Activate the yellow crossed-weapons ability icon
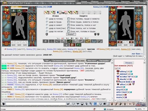Image resolution: width=148 pixels, height=111 pixels. [x=88, y=41]
